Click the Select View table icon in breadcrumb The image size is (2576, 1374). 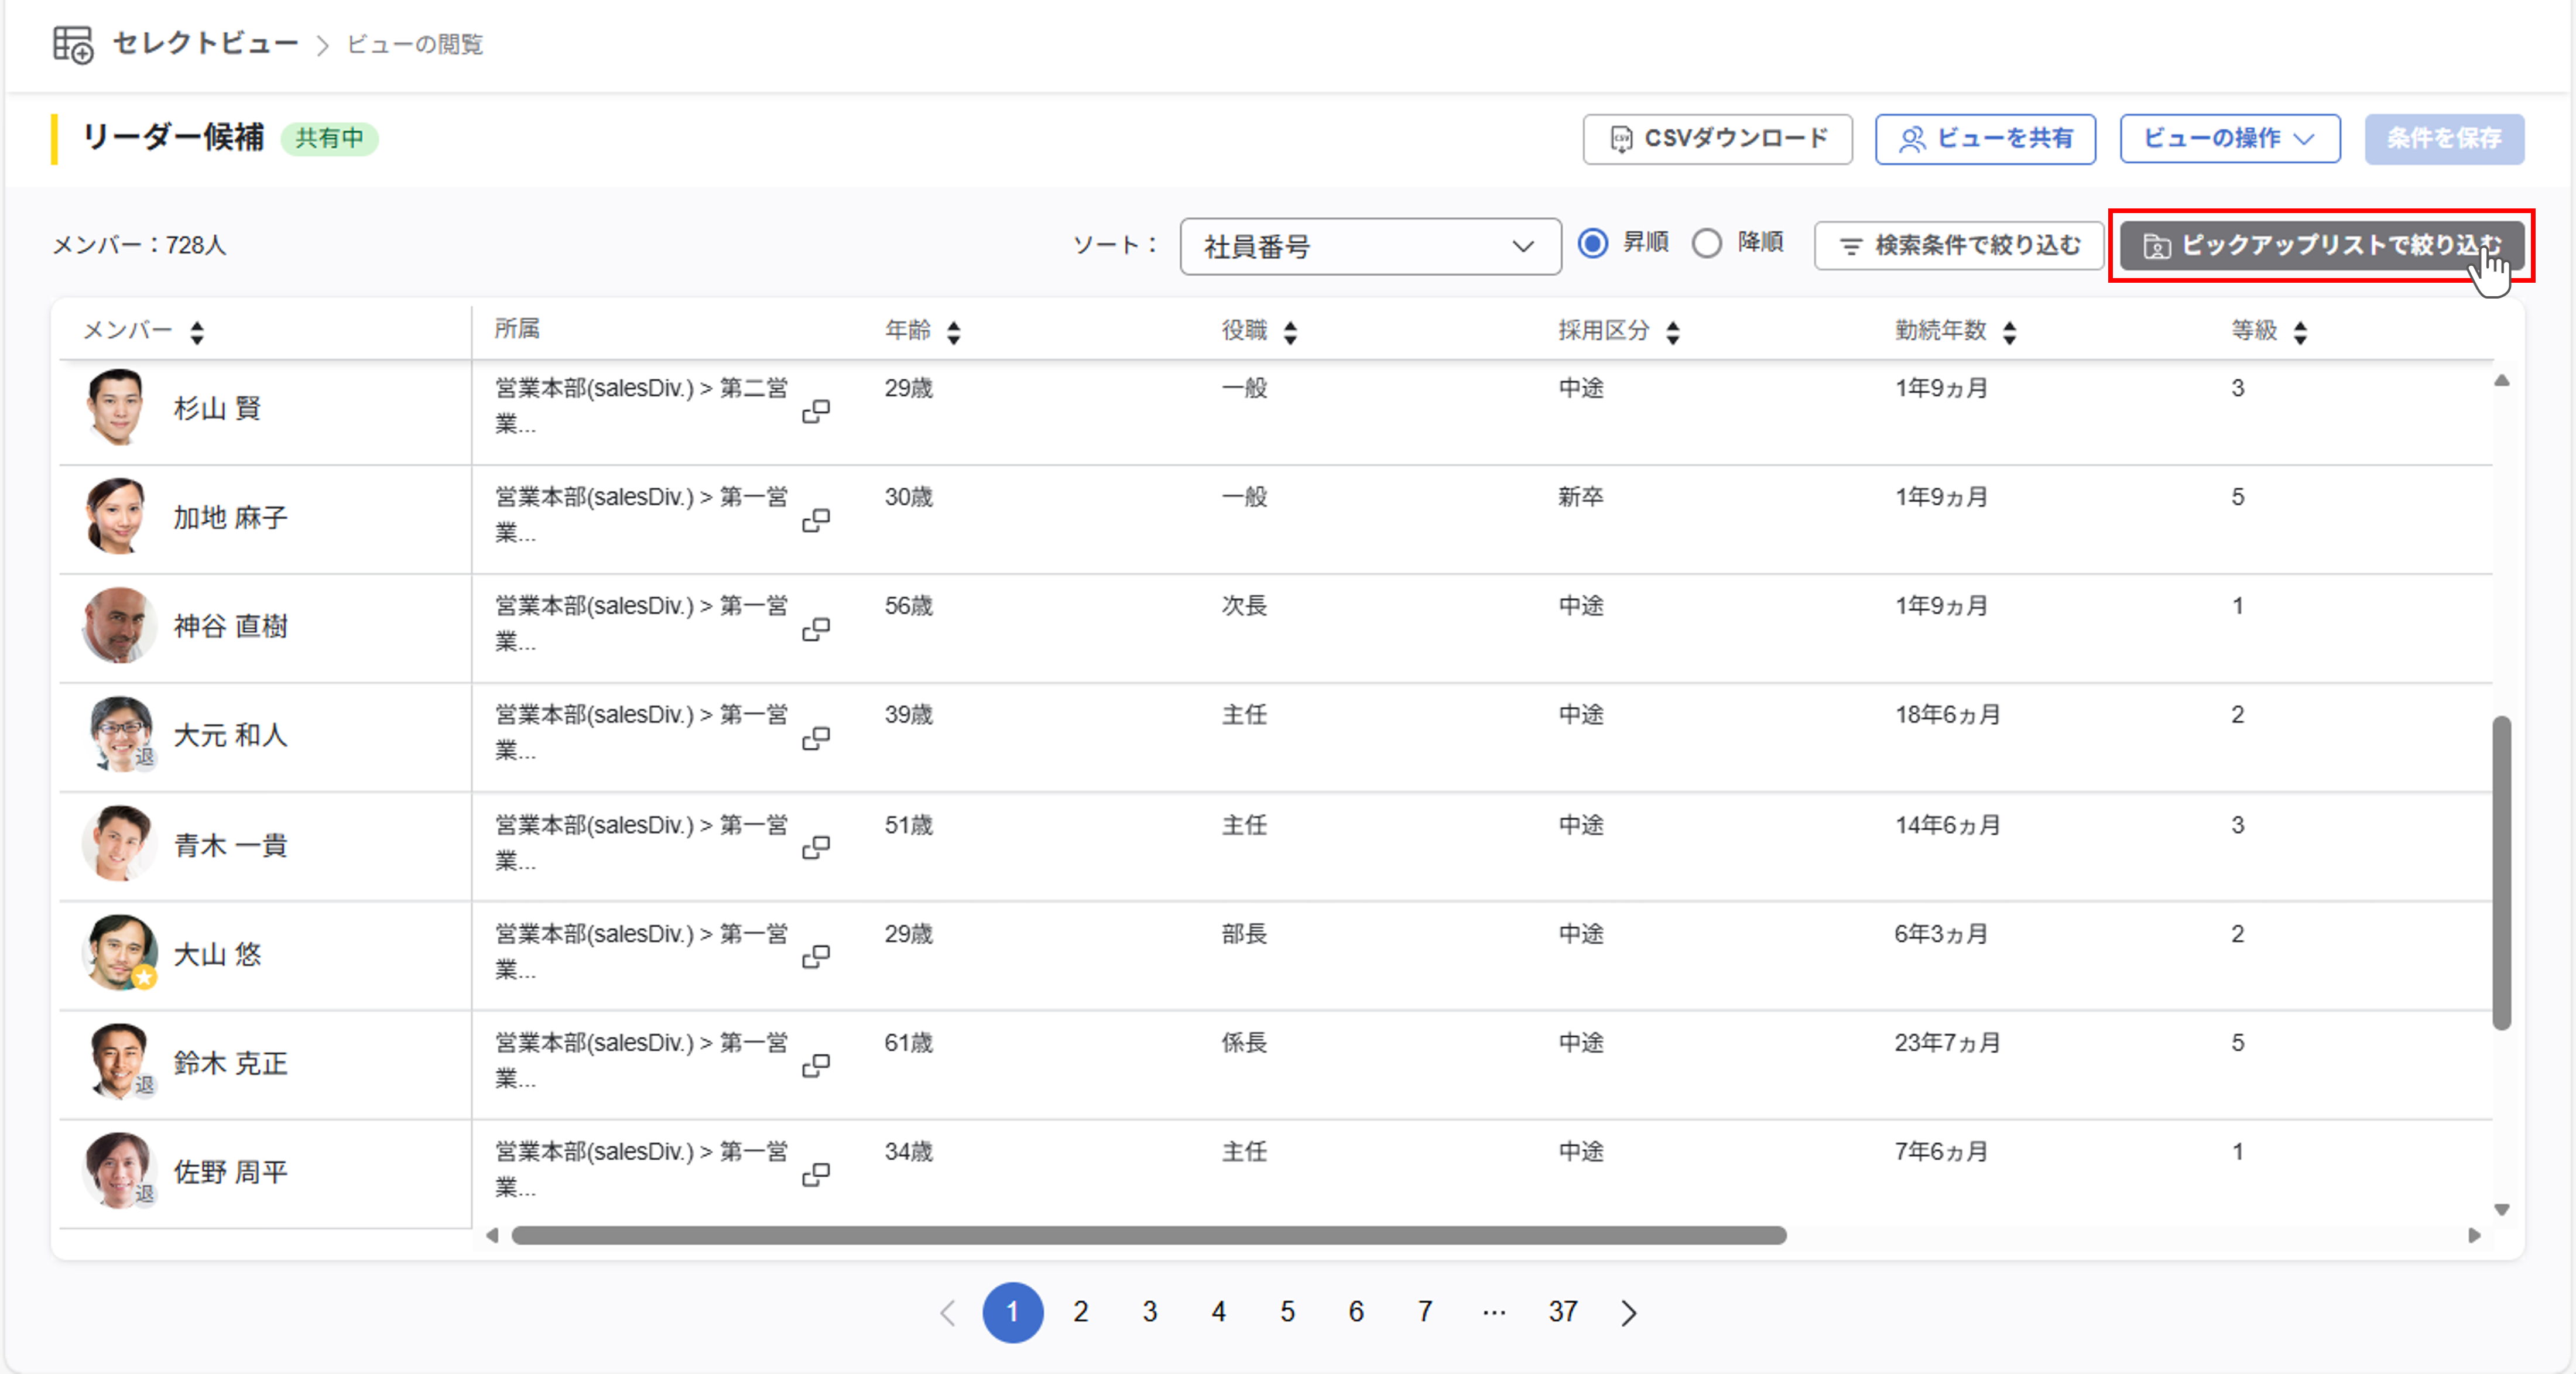(73, 44)
